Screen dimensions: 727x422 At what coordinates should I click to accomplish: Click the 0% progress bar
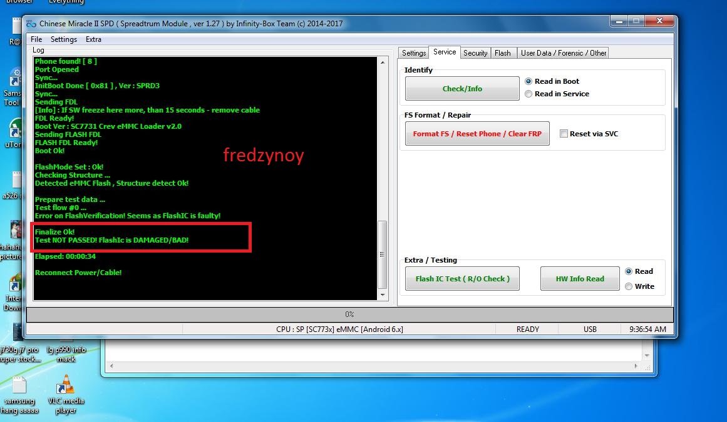tap(349, 314)
